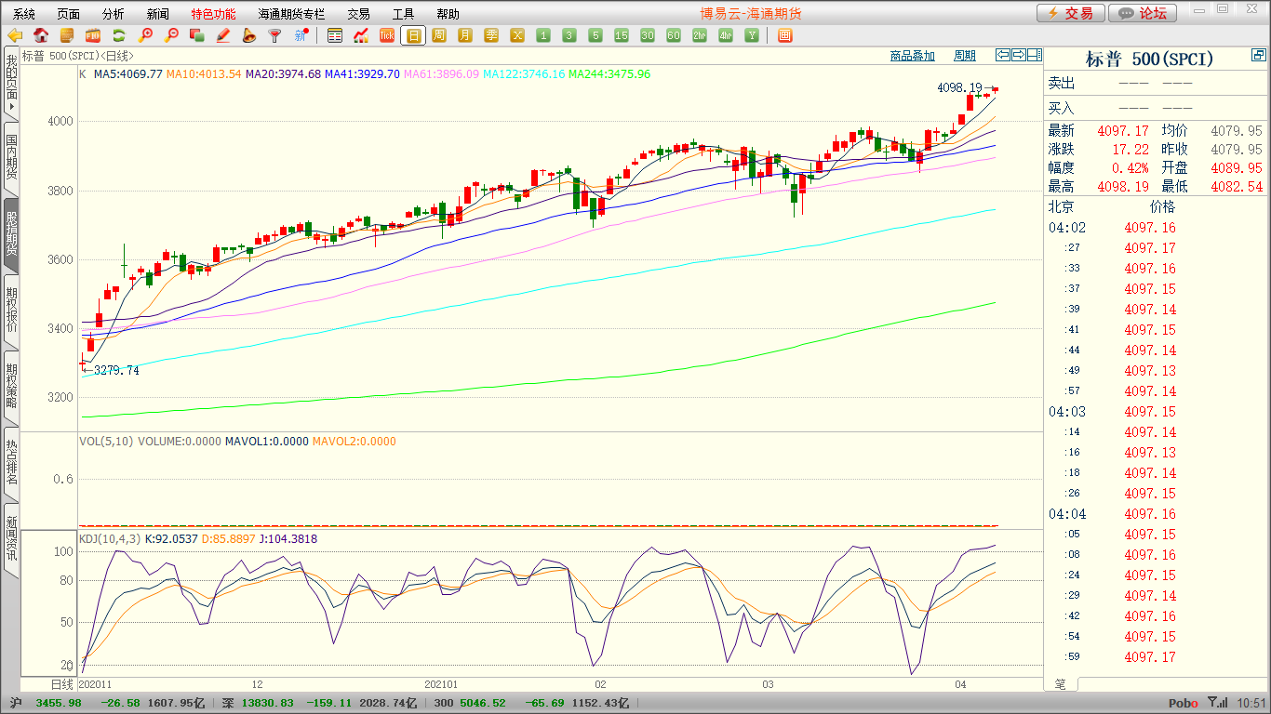Open the 商品叠加 link
1271x714 pixels.
click(x=913, y=56)
